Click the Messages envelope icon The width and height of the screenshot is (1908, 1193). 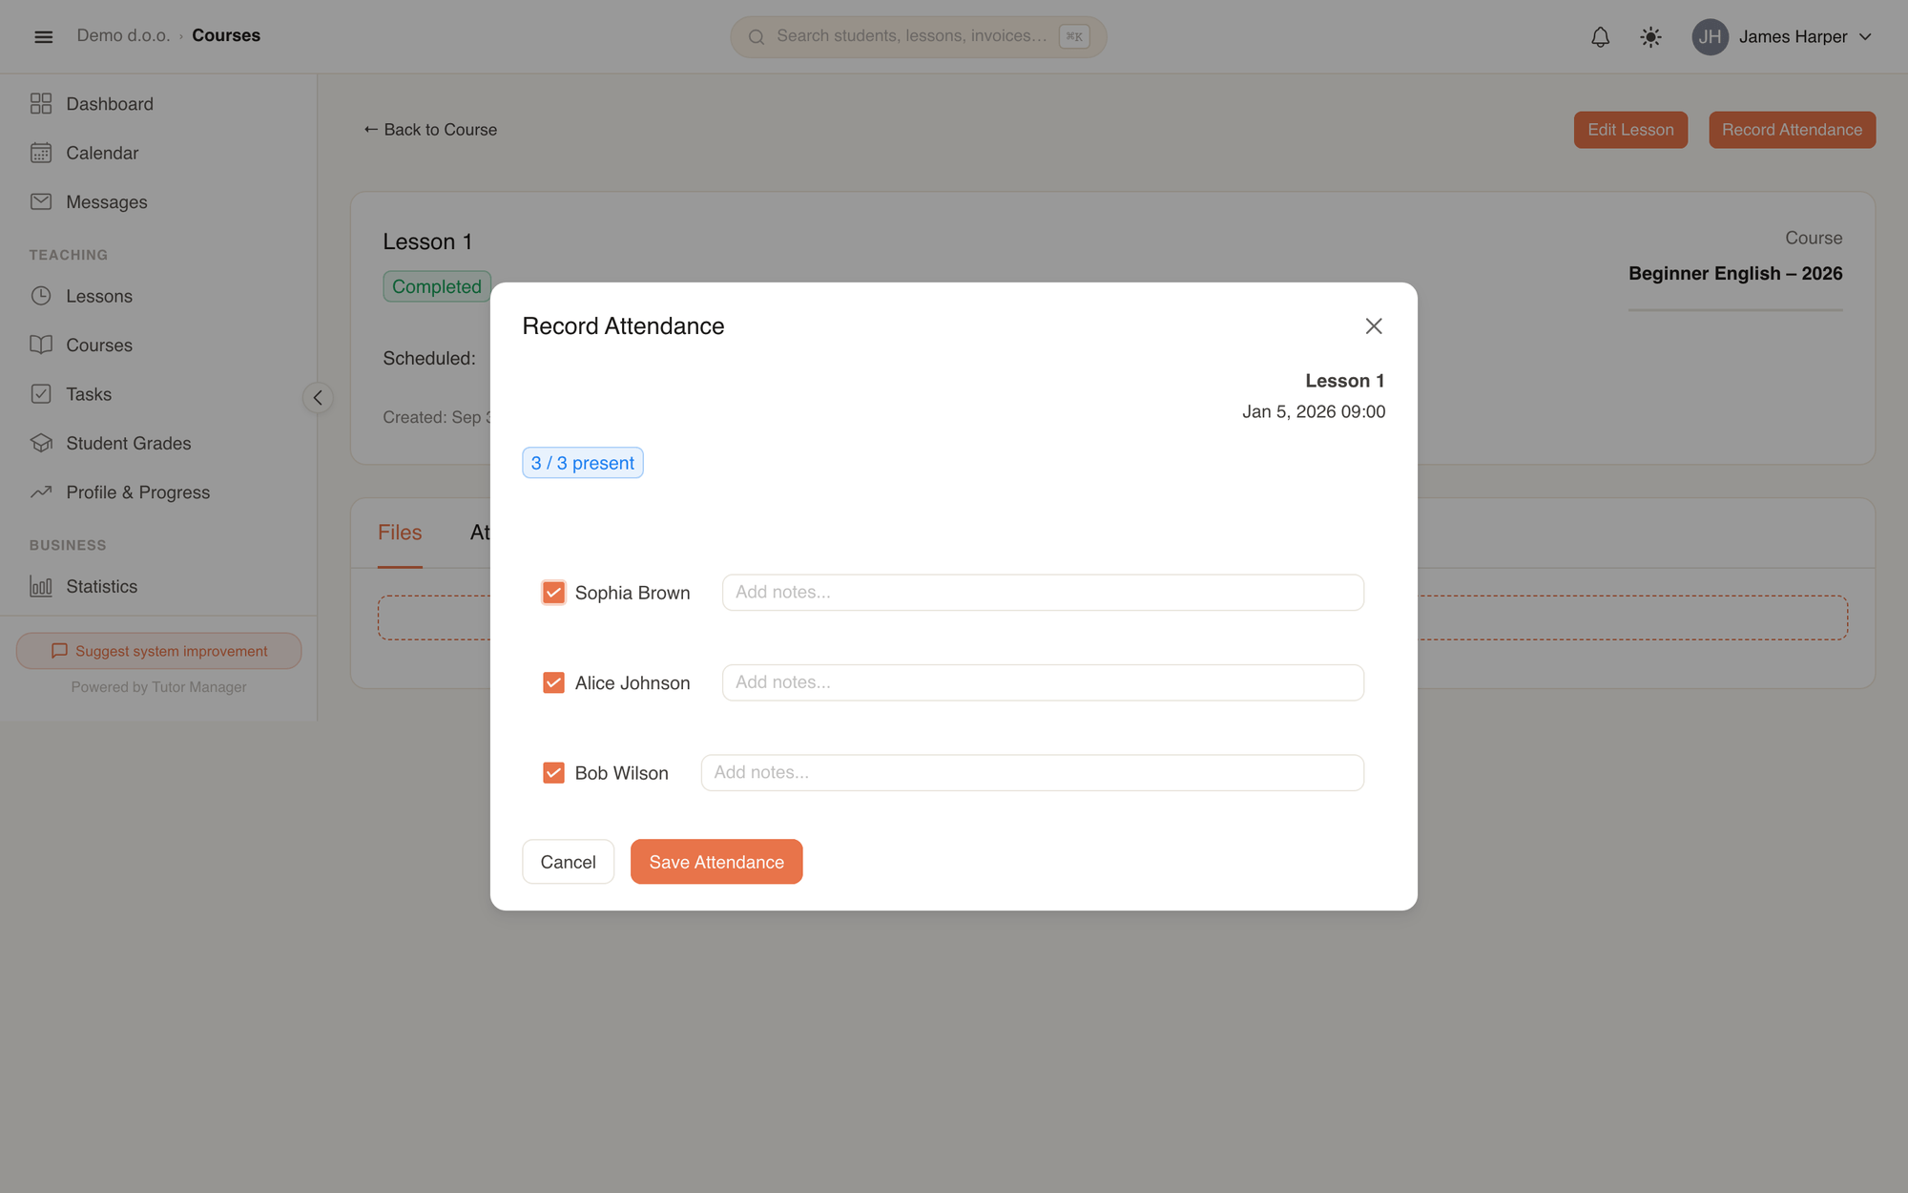41,201
